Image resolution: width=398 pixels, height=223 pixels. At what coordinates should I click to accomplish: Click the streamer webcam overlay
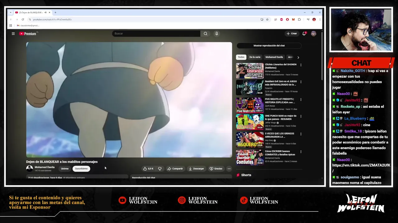[x=361, y=29]
